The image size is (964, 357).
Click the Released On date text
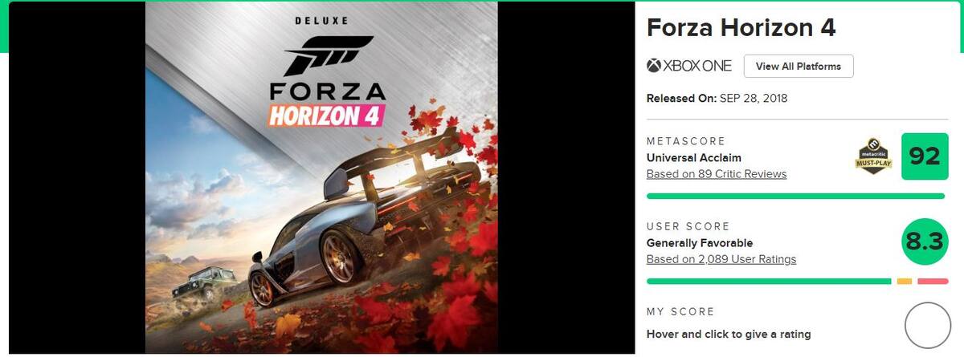pyautogui.click(x=717, y=99)
